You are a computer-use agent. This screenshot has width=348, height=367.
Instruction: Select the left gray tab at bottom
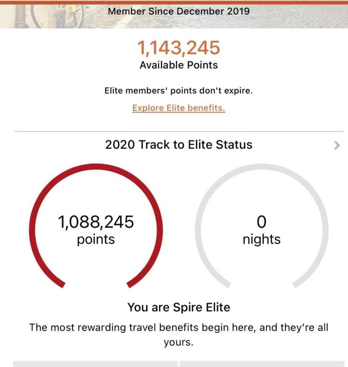coord(96,364)
